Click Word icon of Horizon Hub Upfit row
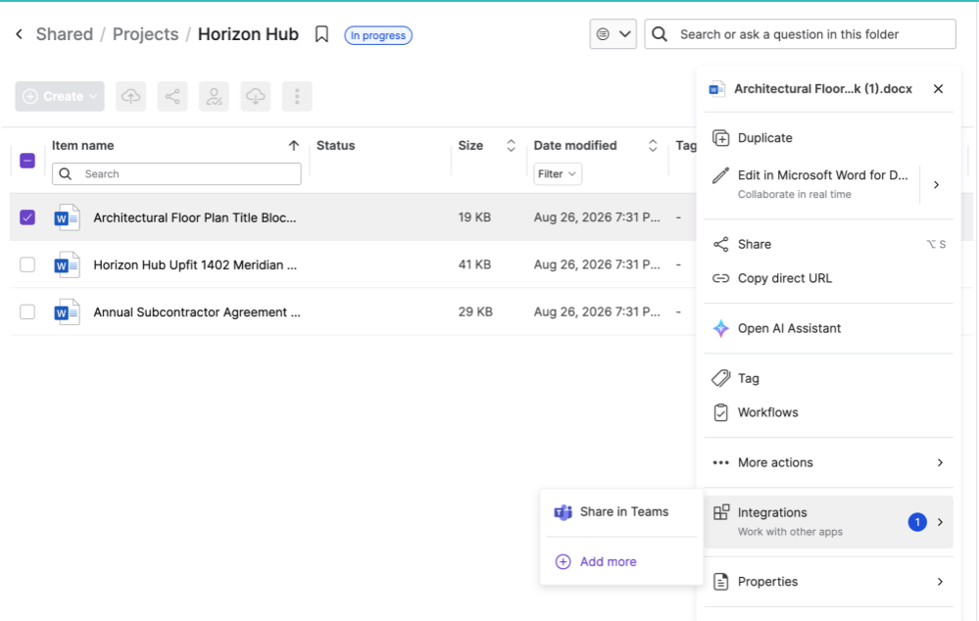 click(x=67, y=264)
